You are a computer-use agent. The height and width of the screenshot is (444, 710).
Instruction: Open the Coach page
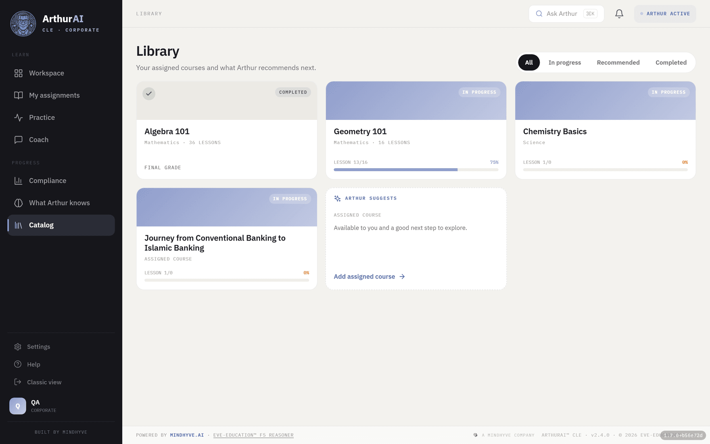point(61,140)
